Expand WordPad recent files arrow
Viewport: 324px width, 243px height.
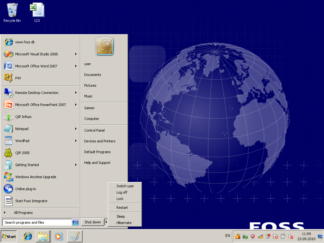76,141
